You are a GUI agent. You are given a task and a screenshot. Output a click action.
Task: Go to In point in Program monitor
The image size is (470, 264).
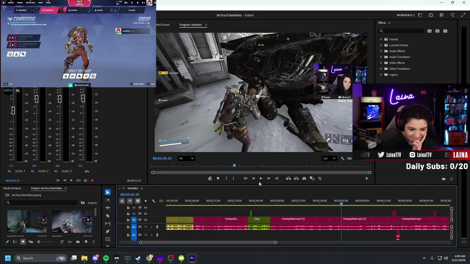pos(246,179)
